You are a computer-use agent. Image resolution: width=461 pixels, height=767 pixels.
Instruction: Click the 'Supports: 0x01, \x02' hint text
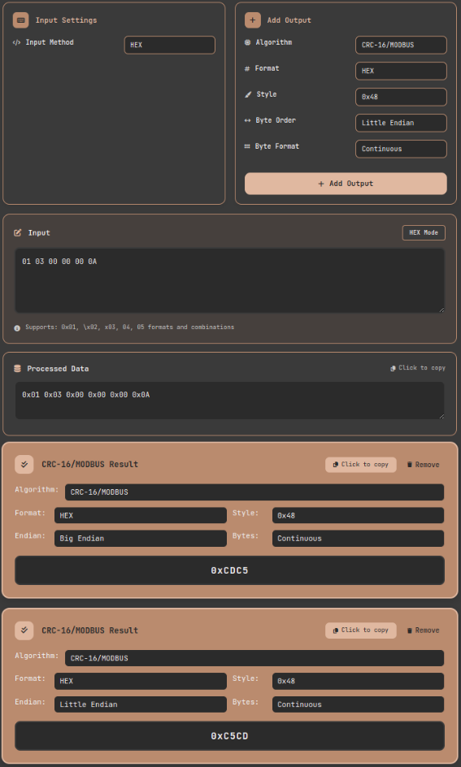point(130,327)
